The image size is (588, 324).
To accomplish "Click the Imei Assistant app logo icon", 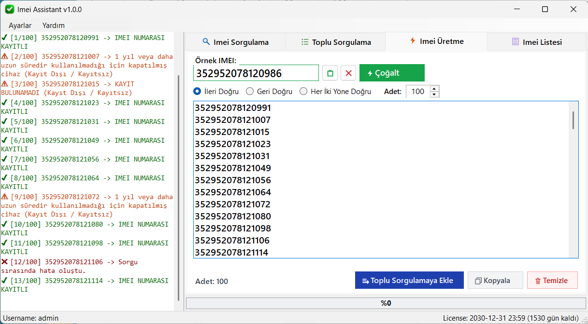I will (10, 9).
